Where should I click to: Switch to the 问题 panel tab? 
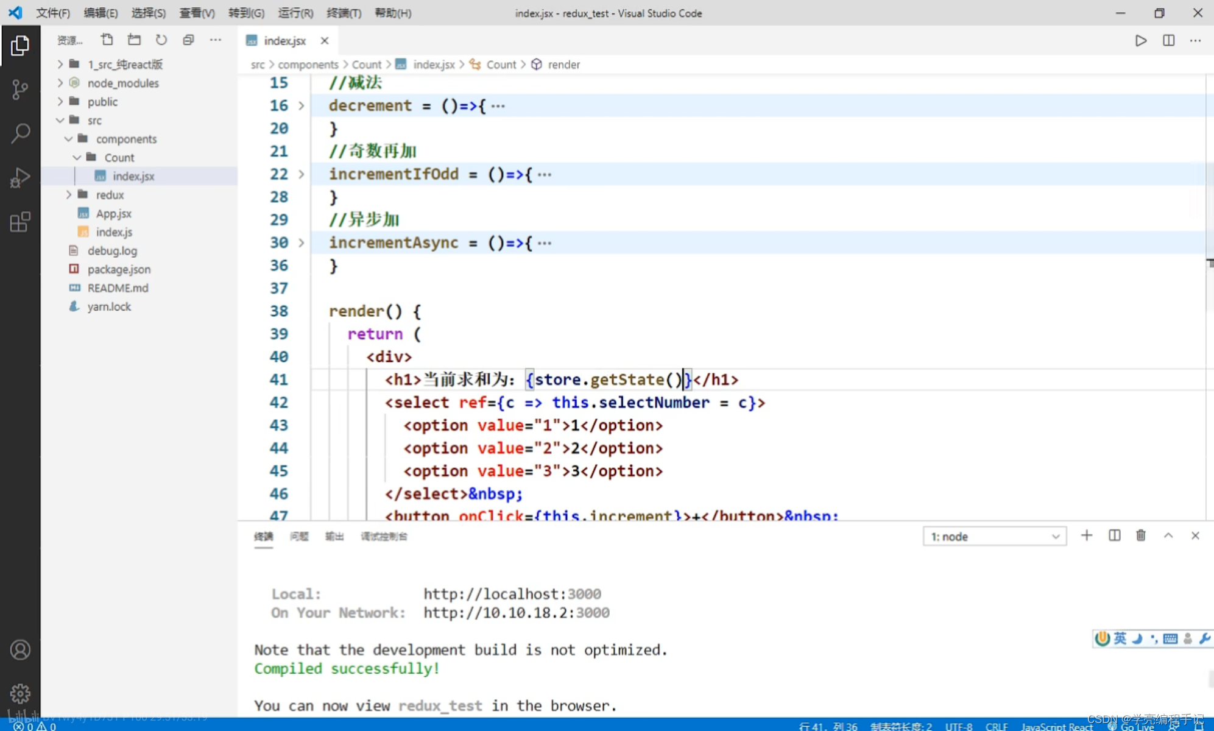click(x=299, y=536)
